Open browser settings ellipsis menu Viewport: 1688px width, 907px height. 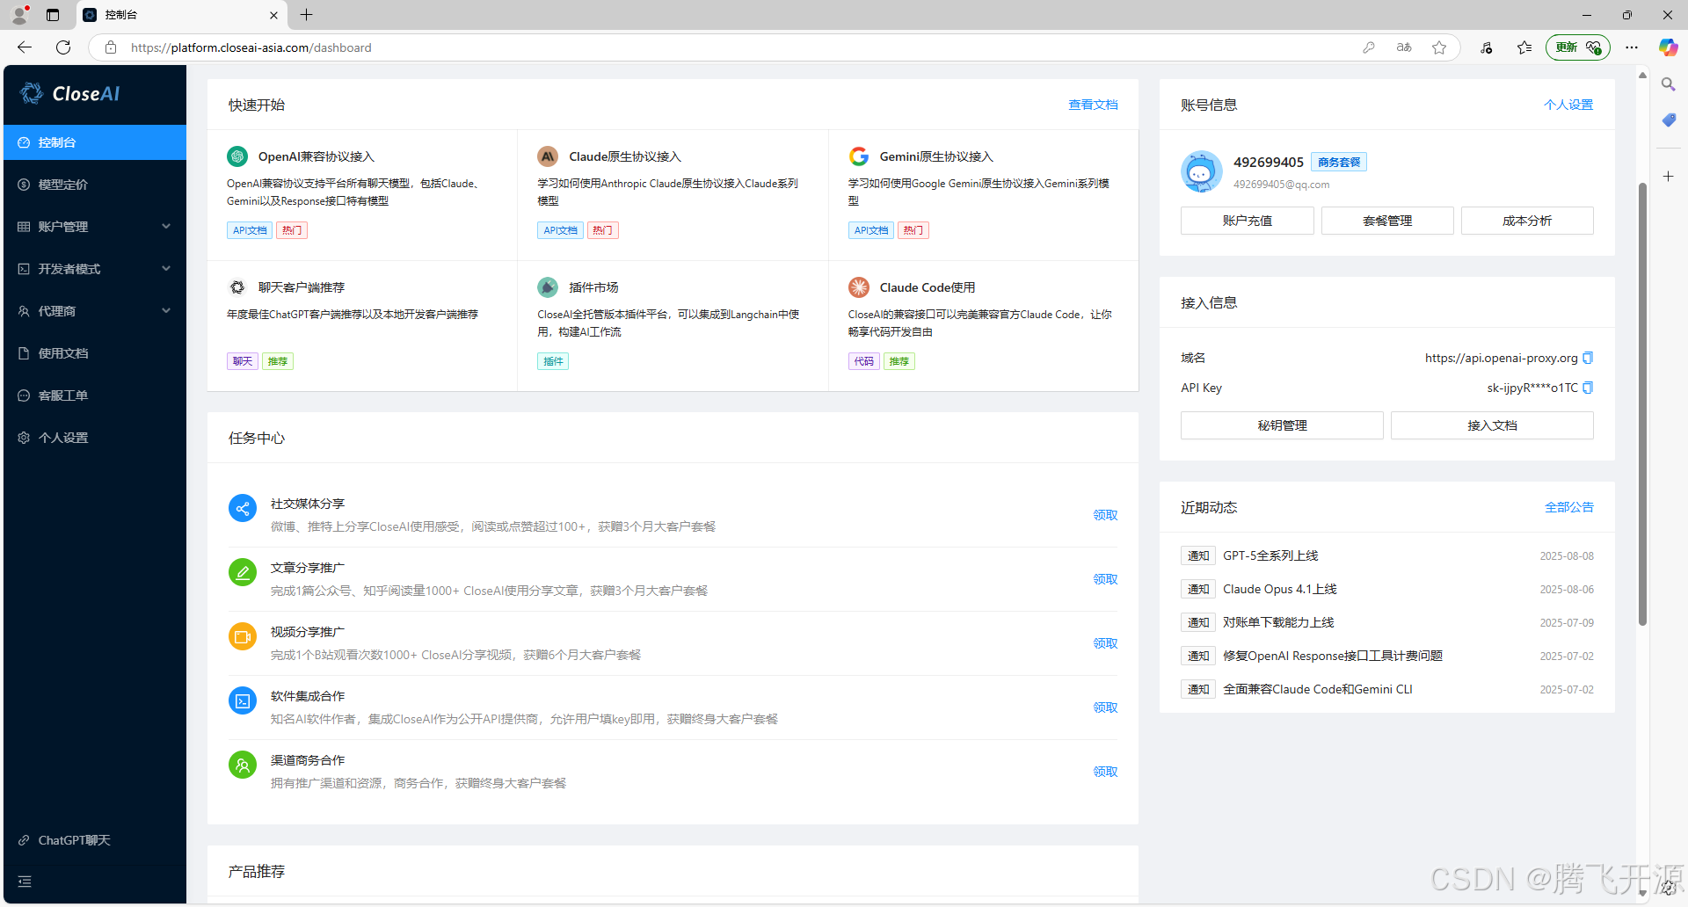[1632, 47]
